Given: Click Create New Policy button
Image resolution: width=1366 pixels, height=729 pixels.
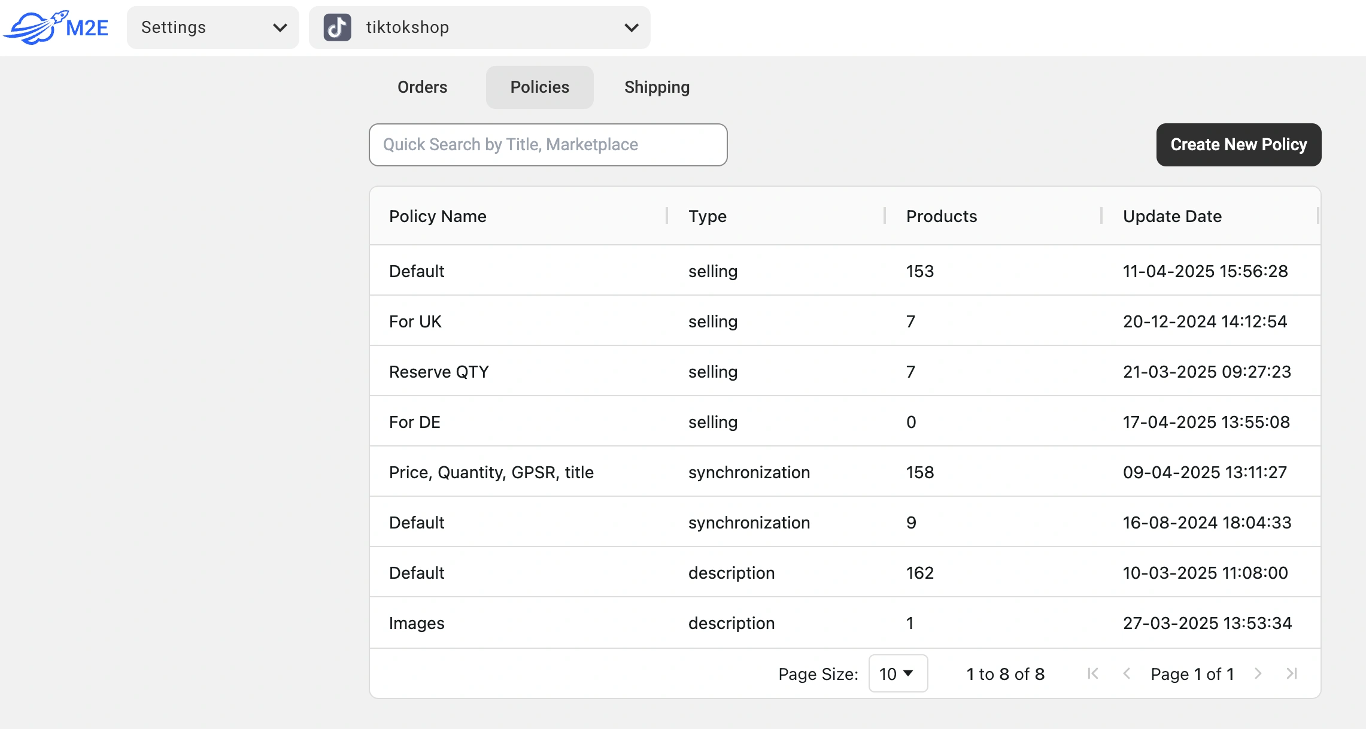Looking at the screenshot, I should [1238, 145].
